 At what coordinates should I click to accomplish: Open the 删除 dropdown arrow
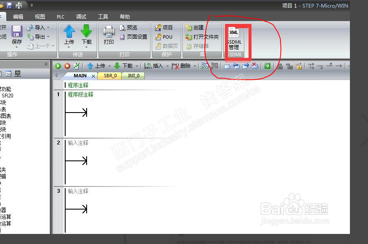tap(195, 66)
